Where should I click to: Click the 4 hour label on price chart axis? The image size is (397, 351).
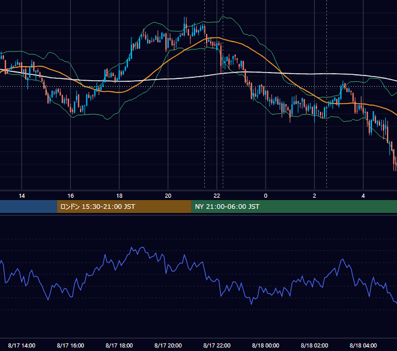pos(363,196)
